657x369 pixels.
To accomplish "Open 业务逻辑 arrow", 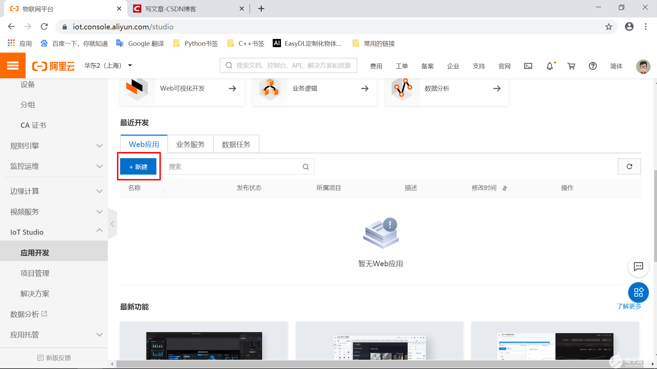I will 365,88.
